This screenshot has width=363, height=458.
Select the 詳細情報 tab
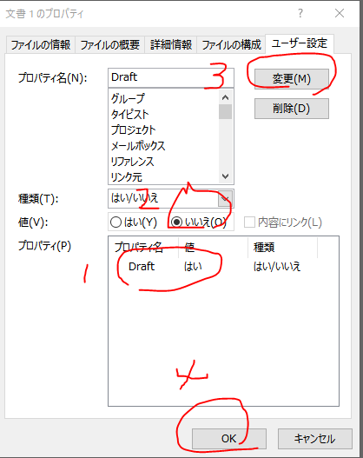tap(171, 44)
